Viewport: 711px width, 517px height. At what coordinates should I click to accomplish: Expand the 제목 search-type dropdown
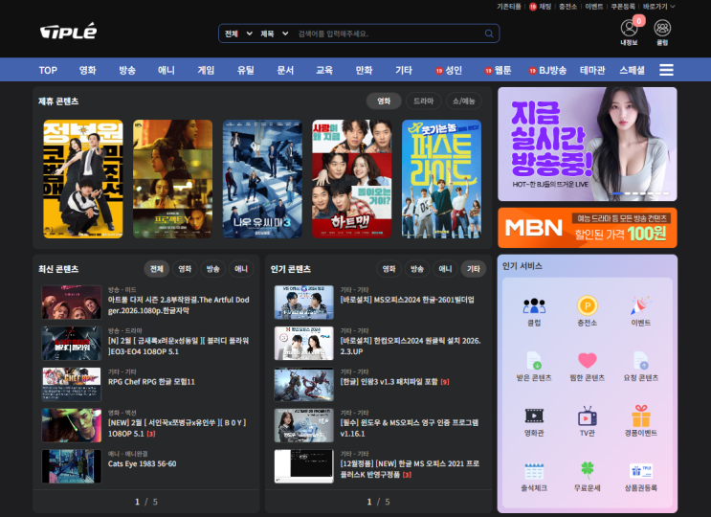(275, 34)
